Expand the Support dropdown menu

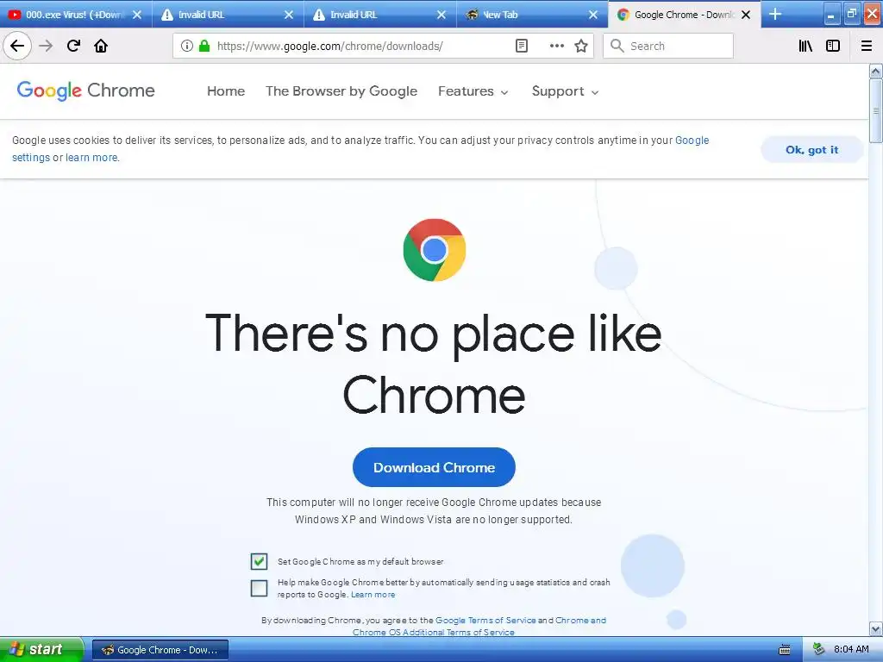565,91
